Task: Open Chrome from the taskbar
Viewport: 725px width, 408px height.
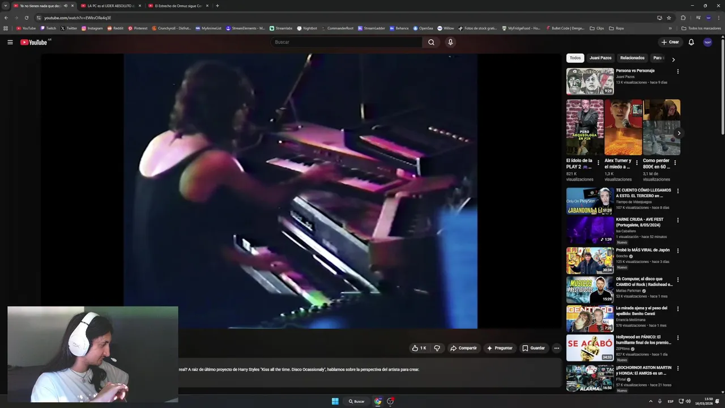Action: click(378, 401)
